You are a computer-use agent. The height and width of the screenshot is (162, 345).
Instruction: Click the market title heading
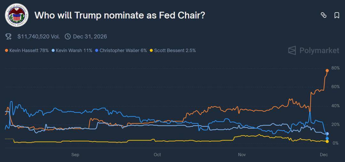[119, 15]
